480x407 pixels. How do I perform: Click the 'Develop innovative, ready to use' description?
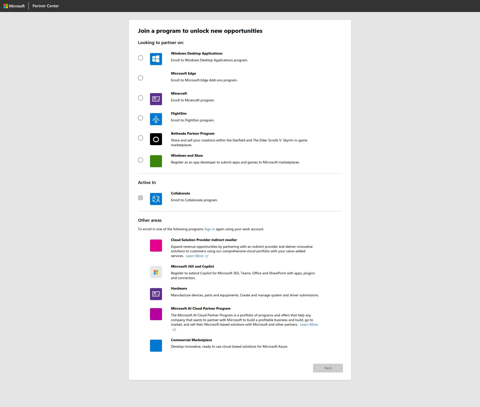(229, 346)
